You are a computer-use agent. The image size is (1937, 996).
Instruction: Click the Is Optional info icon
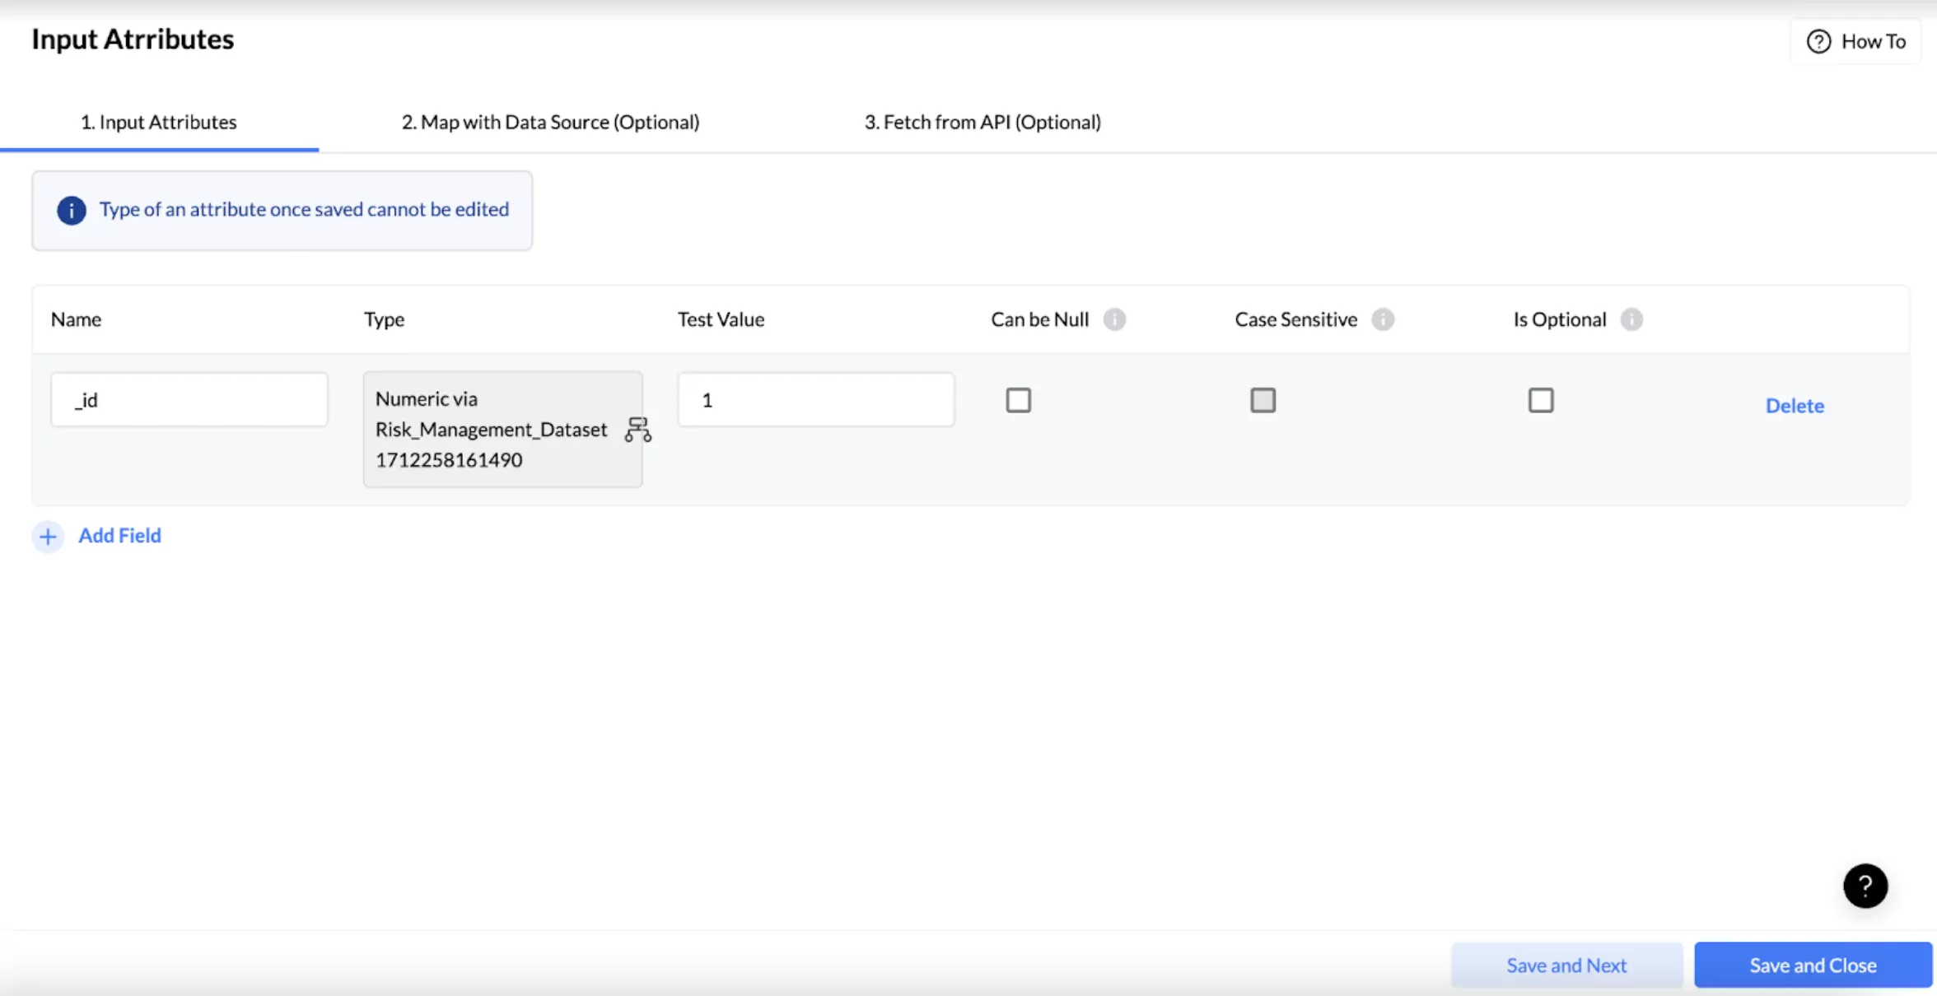click(x=1631, y=319)
